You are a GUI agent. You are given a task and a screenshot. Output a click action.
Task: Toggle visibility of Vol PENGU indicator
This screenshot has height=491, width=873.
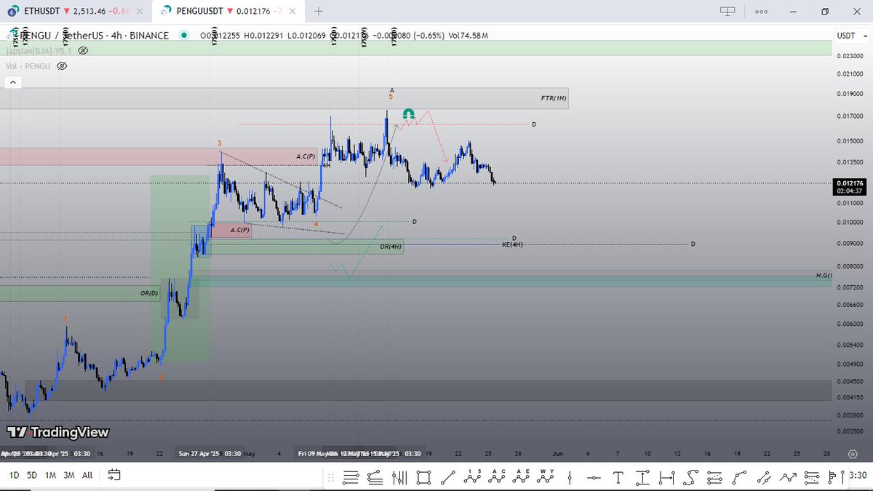(x=62, y=65)
